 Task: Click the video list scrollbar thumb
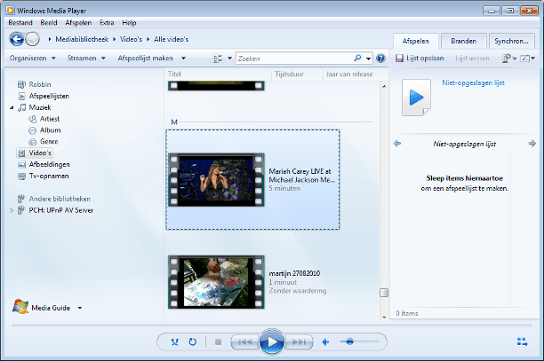click(x=384, y=293)
